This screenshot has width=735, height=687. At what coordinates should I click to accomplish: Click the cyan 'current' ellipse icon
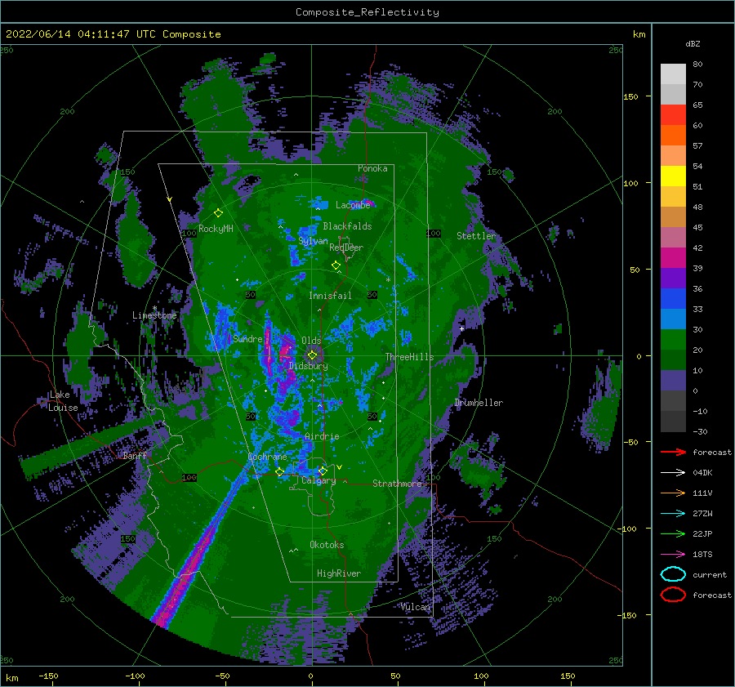673,574
